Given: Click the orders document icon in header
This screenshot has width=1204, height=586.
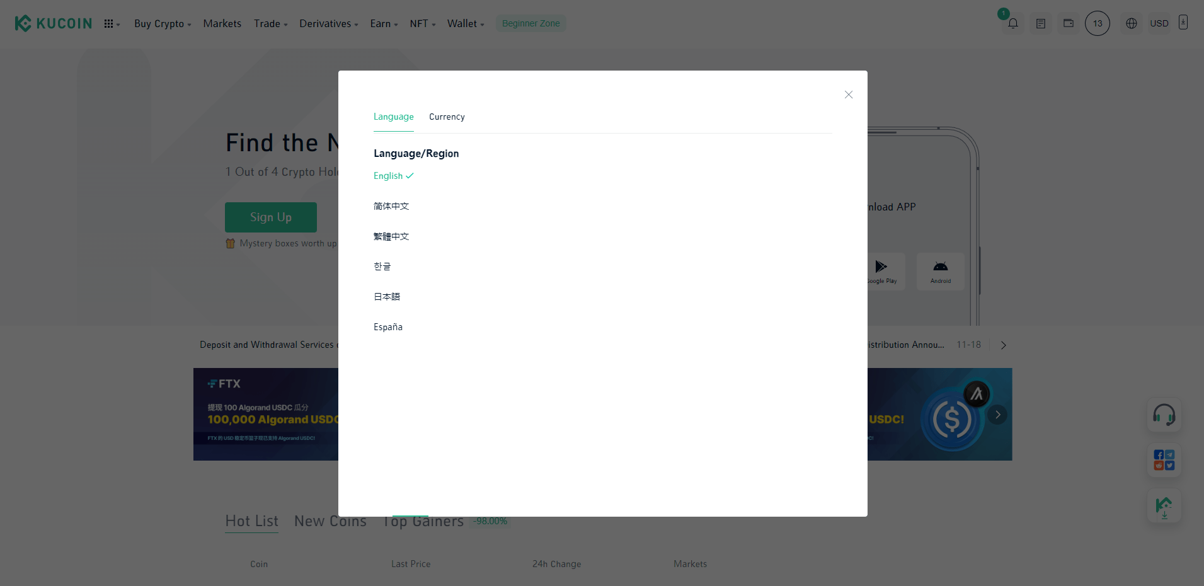Looking at the screenshot, I should pyautogui.click(x=1040, y=23).
